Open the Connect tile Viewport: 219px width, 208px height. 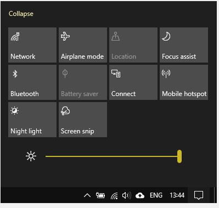point(133,82)
